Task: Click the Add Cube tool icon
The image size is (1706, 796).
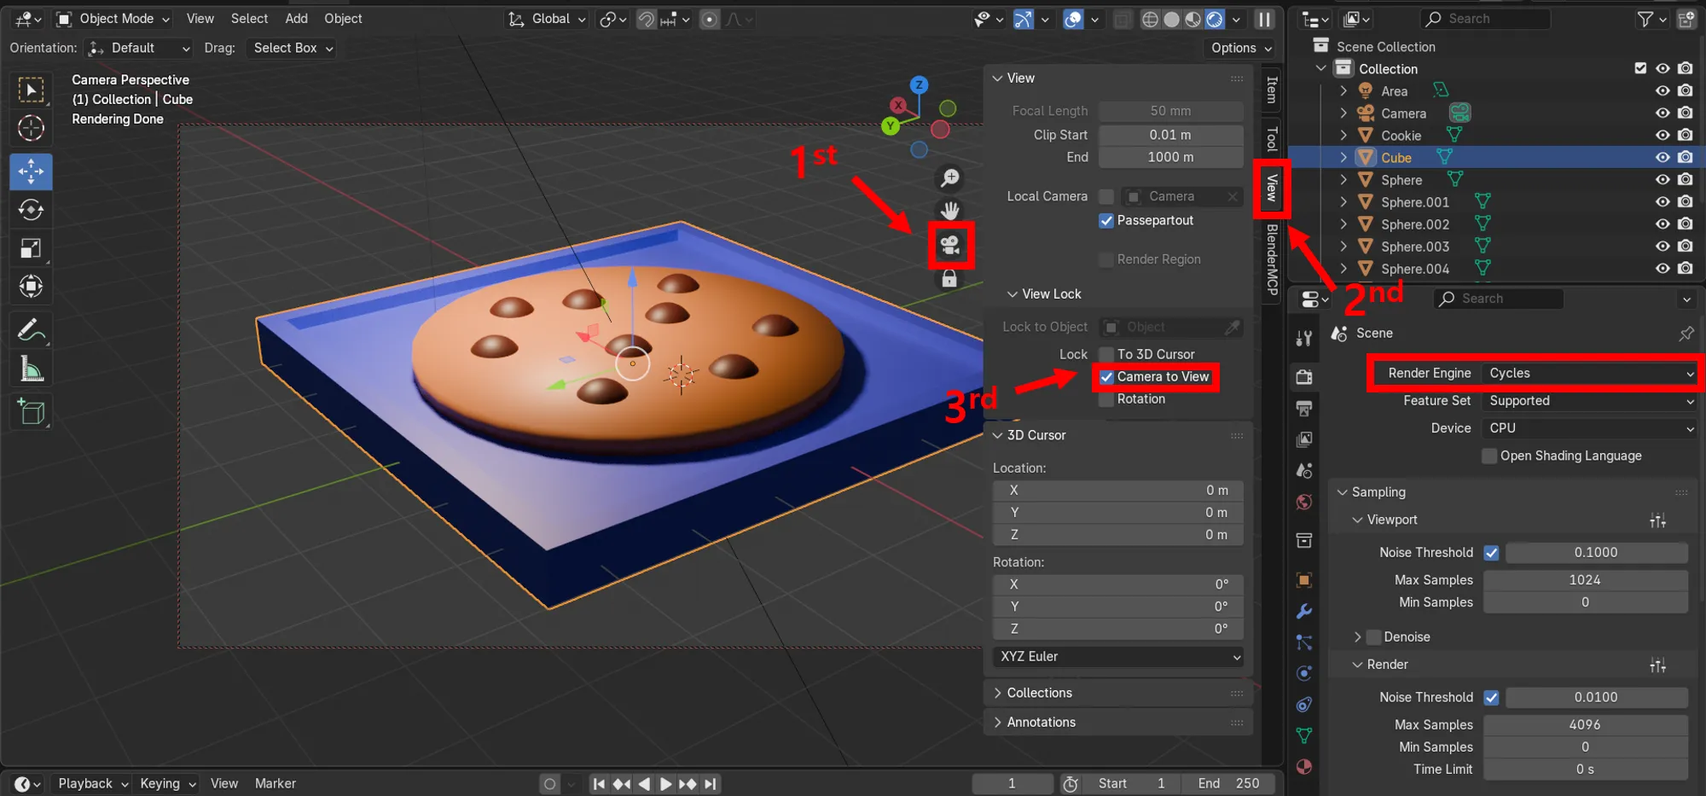Action: (31, 412)
